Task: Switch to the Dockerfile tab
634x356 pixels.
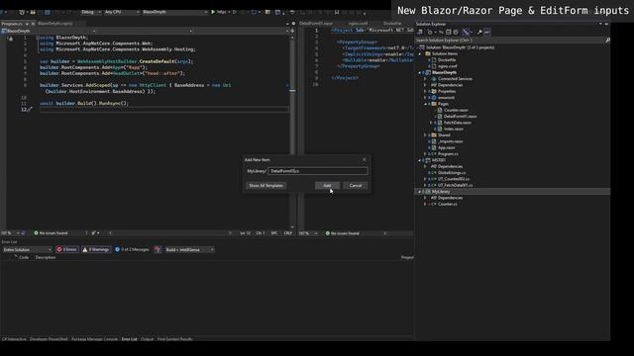Action: coord(392,24)
